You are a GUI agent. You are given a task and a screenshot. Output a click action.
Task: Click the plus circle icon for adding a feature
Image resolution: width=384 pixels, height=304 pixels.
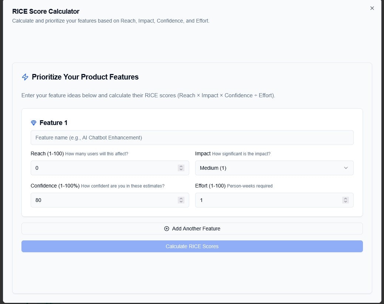pyautogui.click(x=167, y=229)
